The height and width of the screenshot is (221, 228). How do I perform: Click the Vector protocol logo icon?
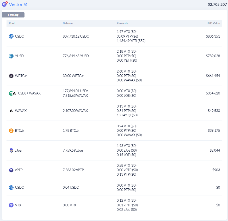point(4,4)
